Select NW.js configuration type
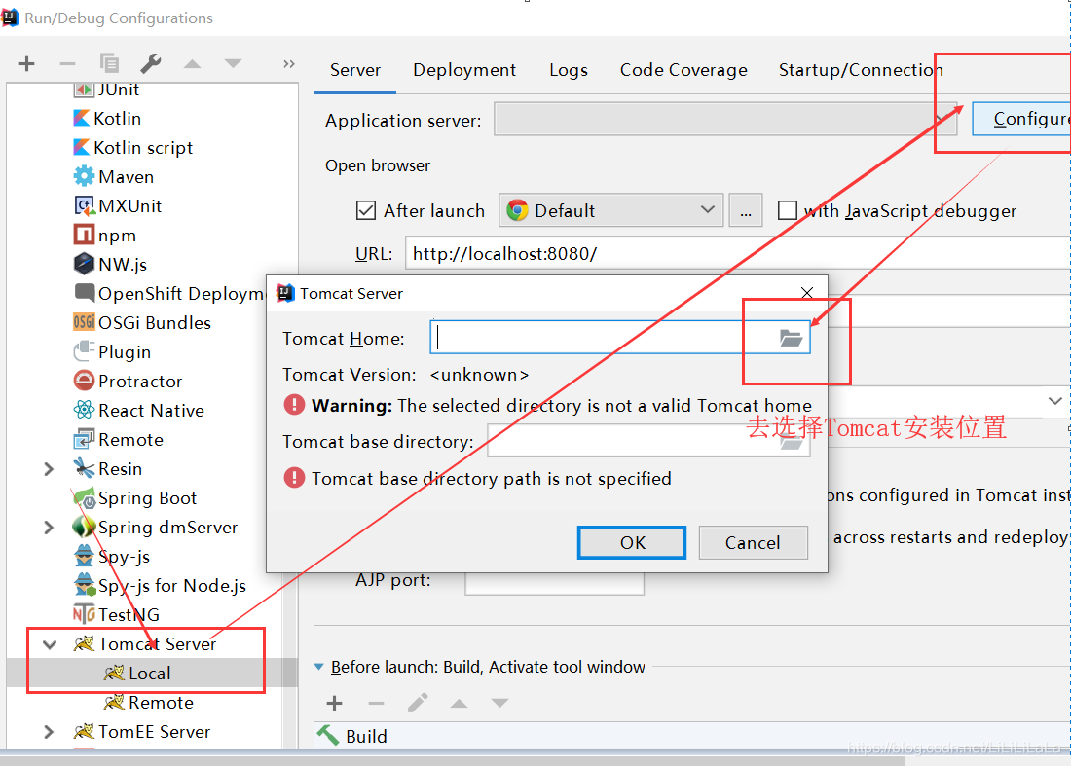 point(110,264)
